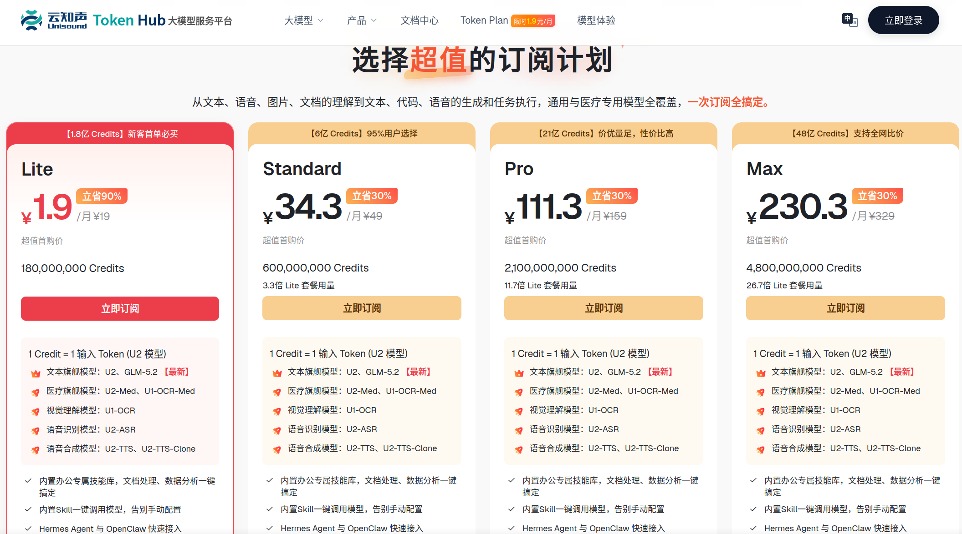
Task: Click 180,000,000 Credits text
Action: click(x=72, y=268)
